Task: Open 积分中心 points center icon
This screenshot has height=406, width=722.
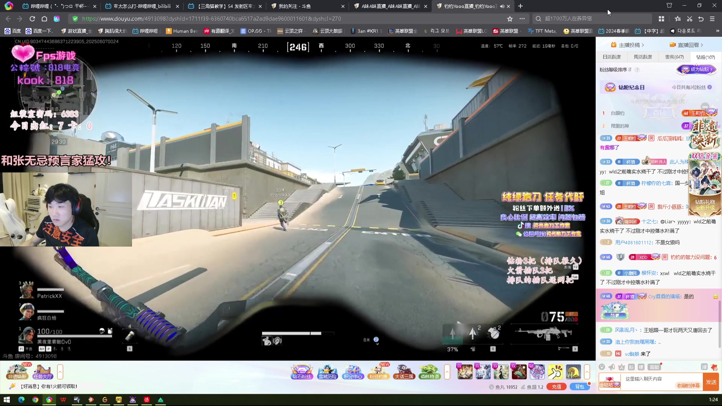Action: pyautogui.click(x=353, y=372)
